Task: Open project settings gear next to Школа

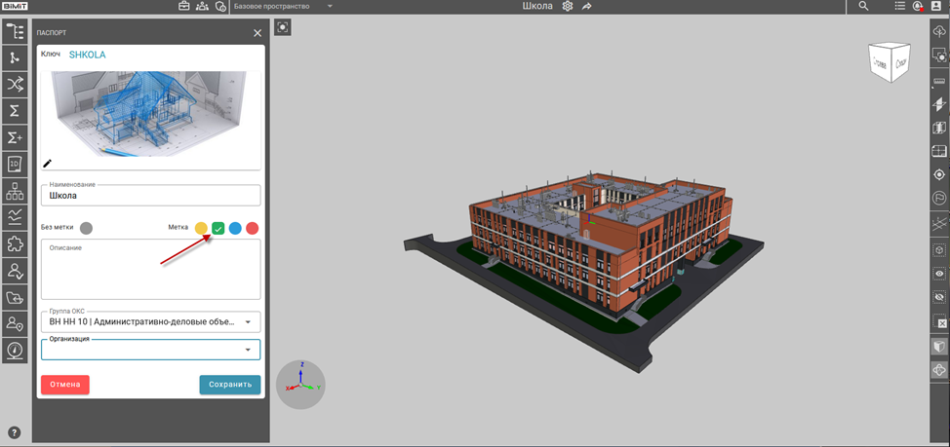Action: click(567, 7)
